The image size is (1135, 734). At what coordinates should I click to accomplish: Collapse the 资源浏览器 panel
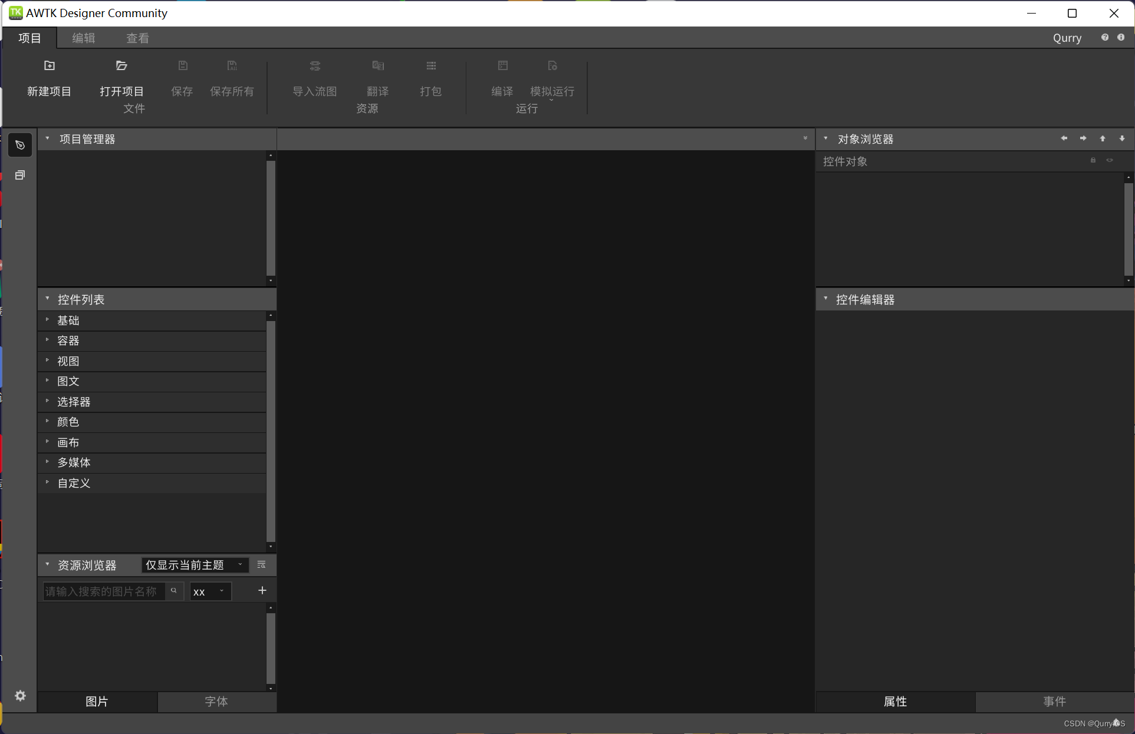[48, 564]
